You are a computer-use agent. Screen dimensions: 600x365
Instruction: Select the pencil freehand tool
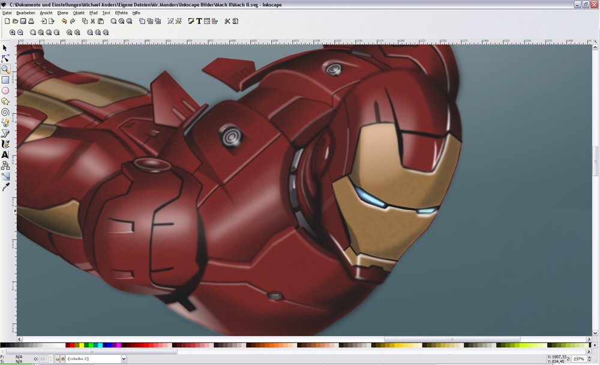click(x=5, y=122)
